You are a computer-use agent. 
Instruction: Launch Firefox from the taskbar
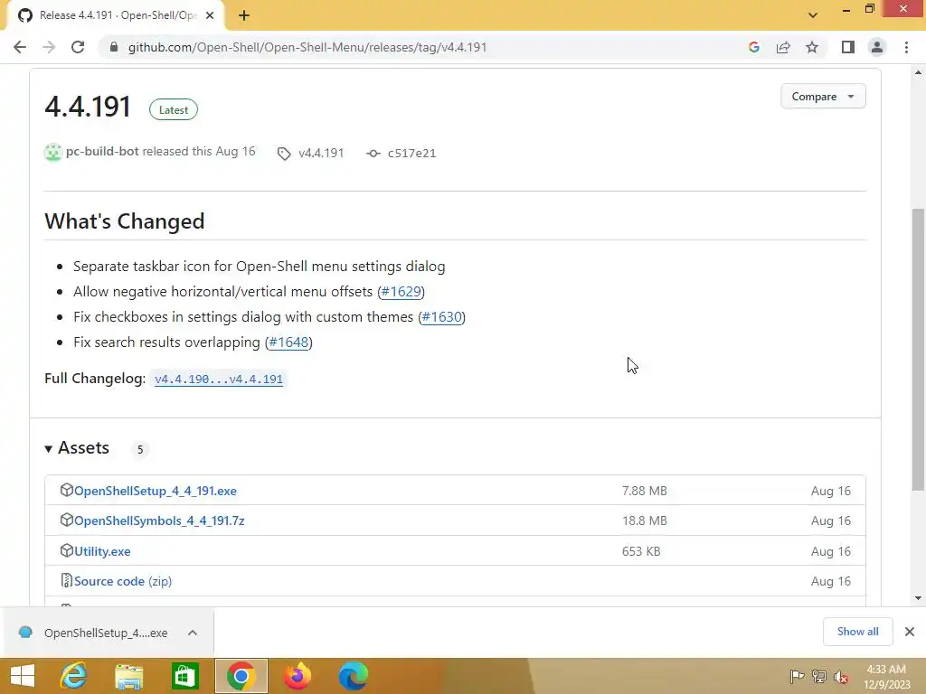pyautogui.click(x=298, y=676)
